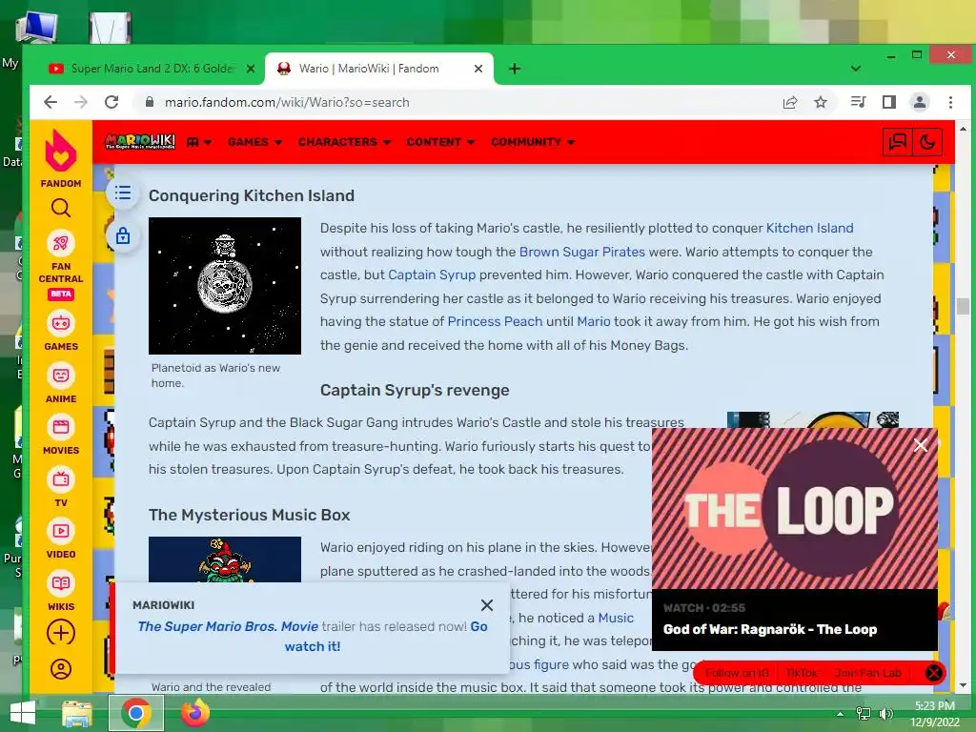Open Firefox from the taskbar
Image resolution: width=976 pixels, height=732 pixels.
(x=194, y=713)
